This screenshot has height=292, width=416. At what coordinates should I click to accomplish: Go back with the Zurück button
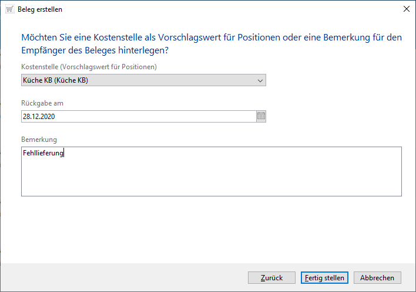coord(271,277)
